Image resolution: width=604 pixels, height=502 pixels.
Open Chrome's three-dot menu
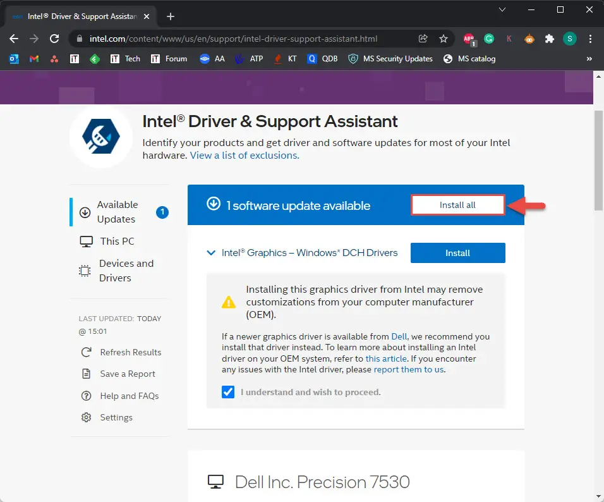[590, 39]
